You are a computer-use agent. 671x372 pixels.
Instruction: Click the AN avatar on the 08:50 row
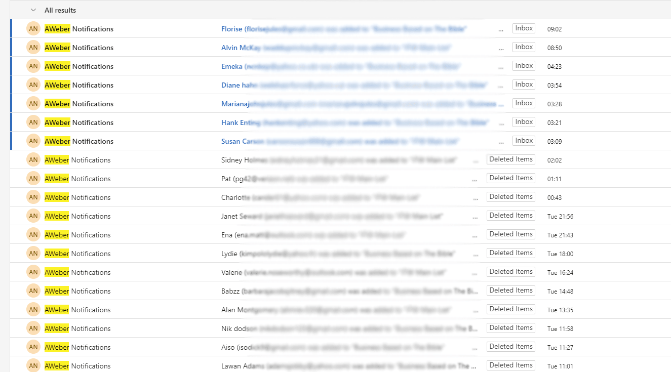pyautogui.click(x=33, y=48)
